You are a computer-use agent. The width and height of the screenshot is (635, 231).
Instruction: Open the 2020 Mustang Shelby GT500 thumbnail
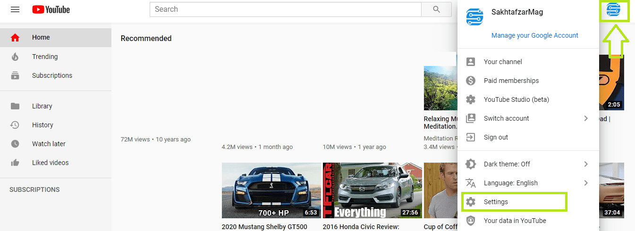[x=271, y=190]
